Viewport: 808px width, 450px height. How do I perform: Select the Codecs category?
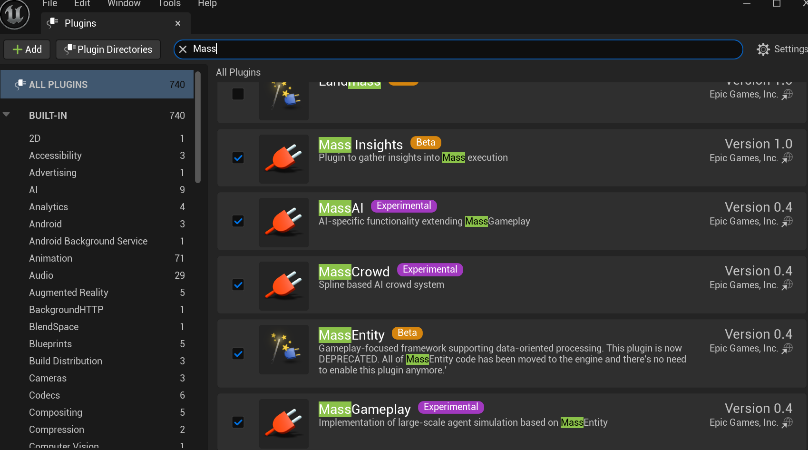(97, 395)
